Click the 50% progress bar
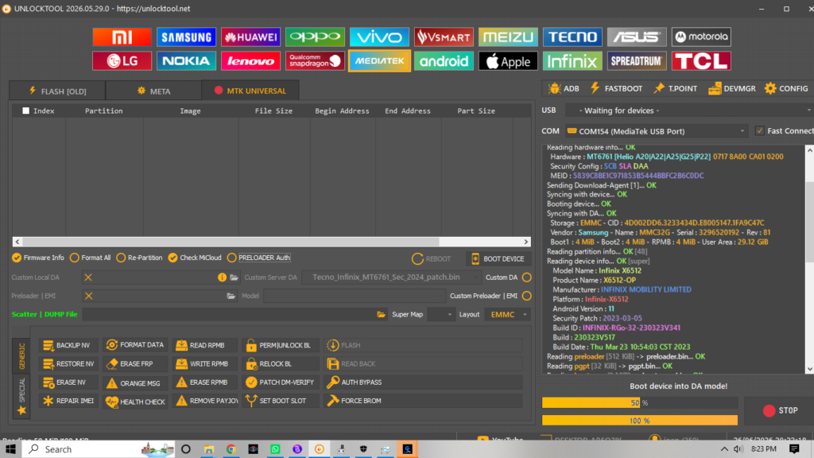814x458 pixels. point(640,403)
